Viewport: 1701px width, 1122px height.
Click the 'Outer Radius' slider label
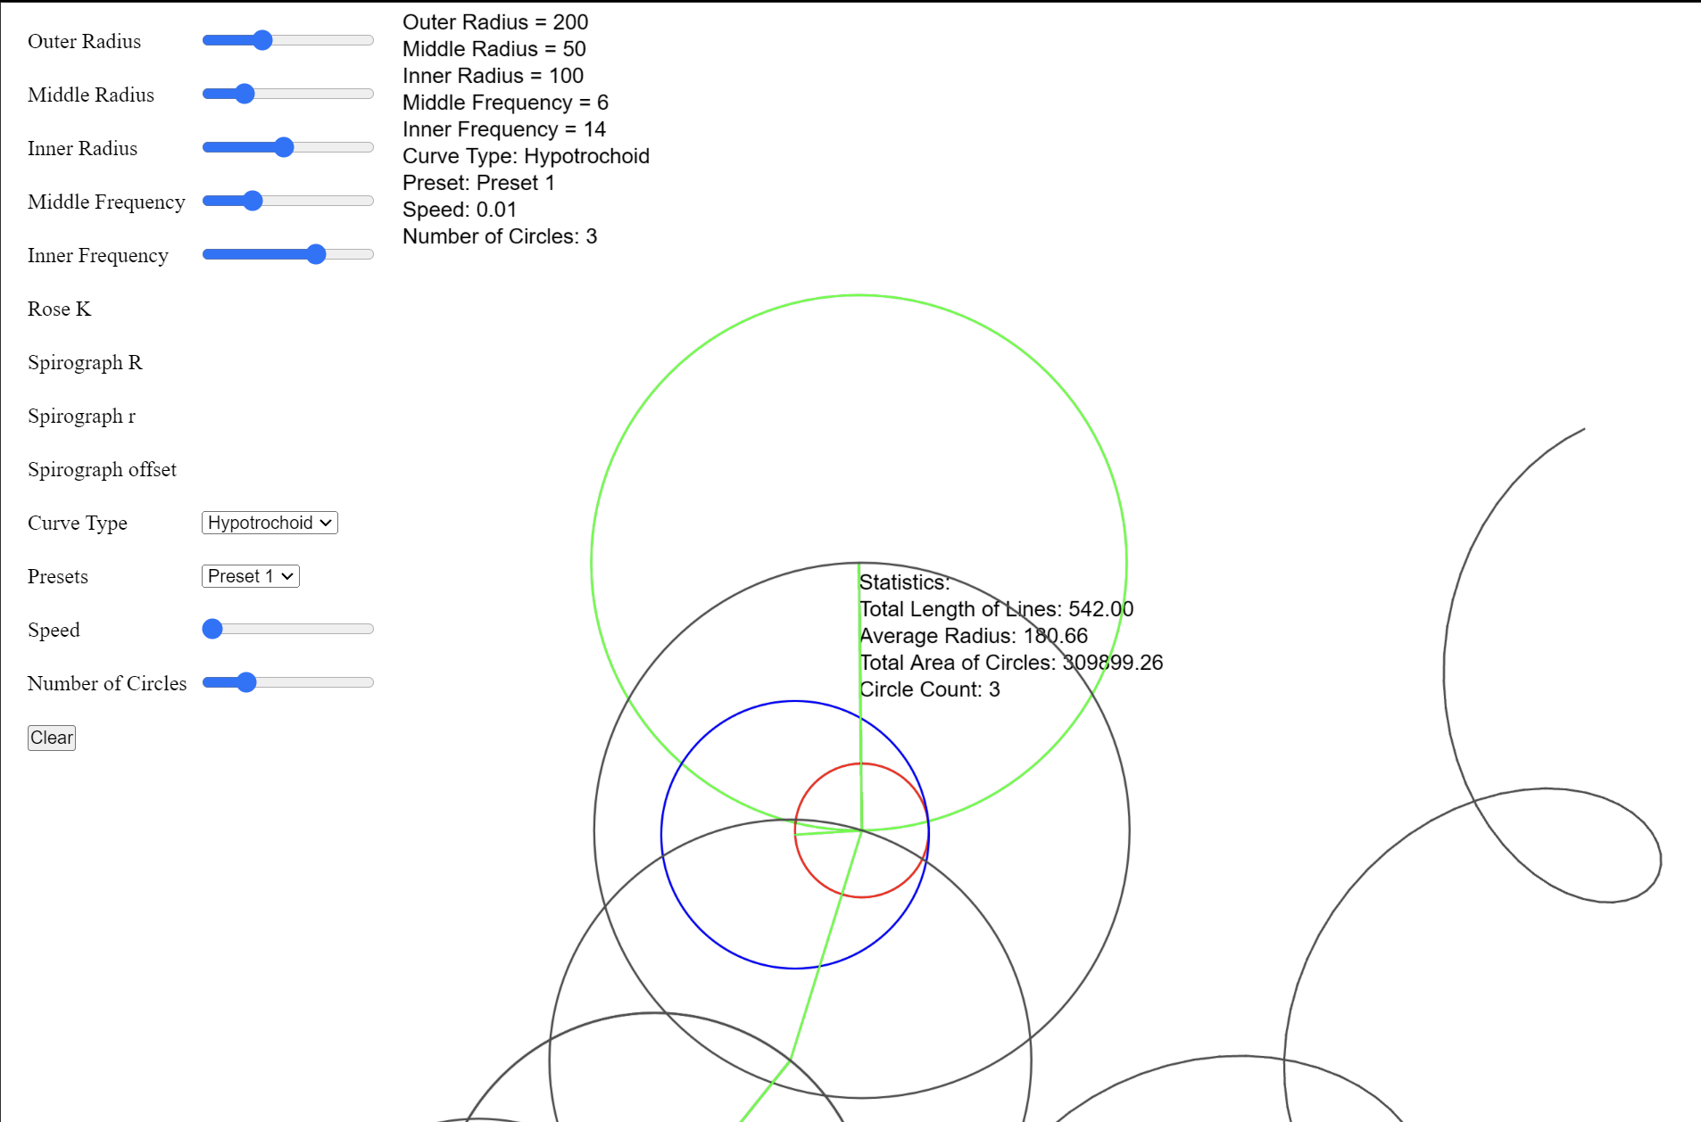point(84,41)
